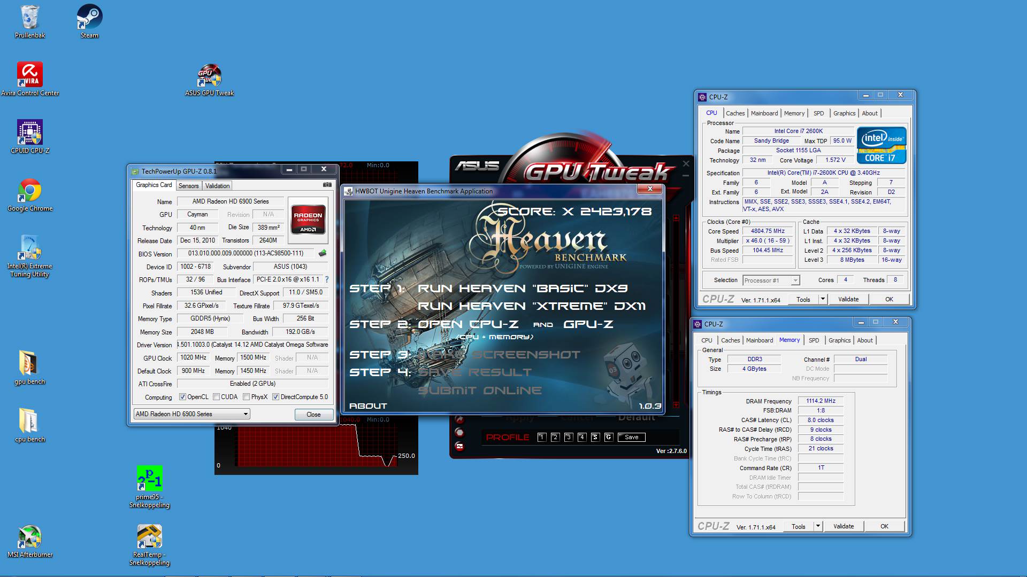
Task: Click the GPU-Z Driver Version field
Action: pos(252,345)
